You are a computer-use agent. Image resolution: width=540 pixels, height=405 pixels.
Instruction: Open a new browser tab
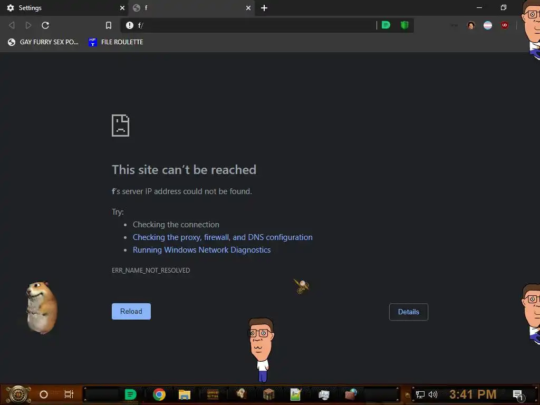[264, 8]
